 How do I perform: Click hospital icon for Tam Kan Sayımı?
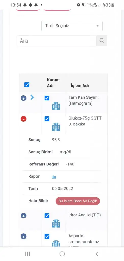[56, 106]
